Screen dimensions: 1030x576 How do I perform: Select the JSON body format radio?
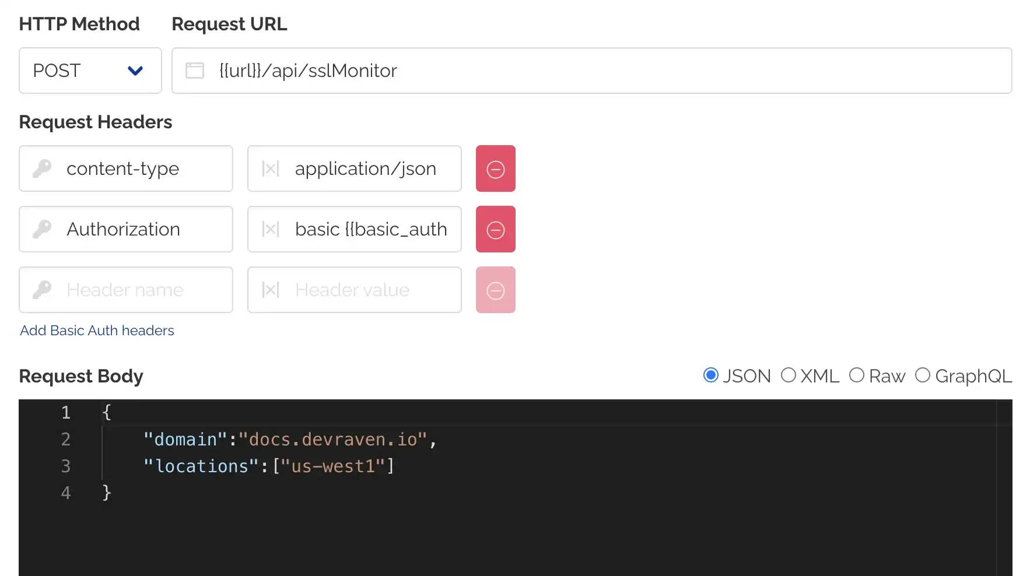710,375
